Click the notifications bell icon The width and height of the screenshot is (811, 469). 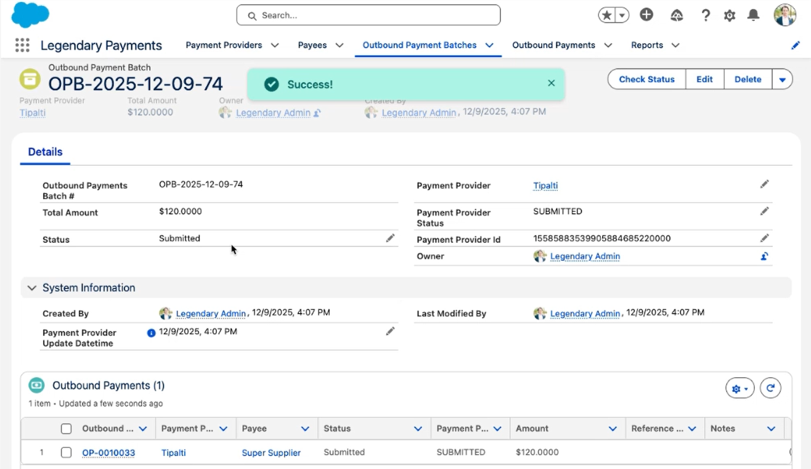tap(753, 15)
